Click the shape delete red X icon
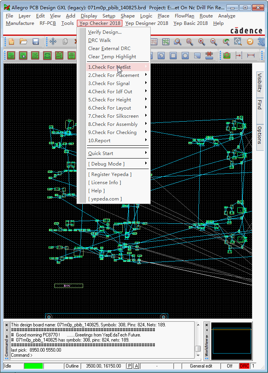This screenshot has width=268, height=373. [x=209, y=56]
